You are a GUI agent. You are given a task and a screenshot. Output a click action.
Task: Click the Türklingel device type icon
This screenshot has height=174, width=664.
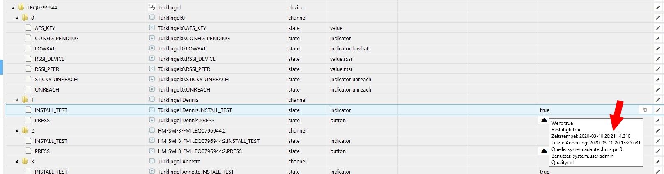(152, 7)
